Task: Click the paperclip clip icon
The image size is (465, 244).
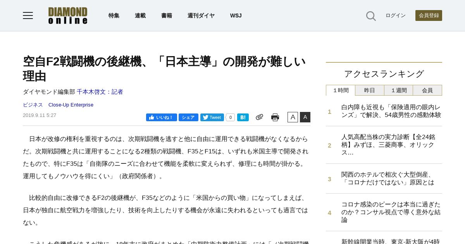Action: tap(259, 117)
